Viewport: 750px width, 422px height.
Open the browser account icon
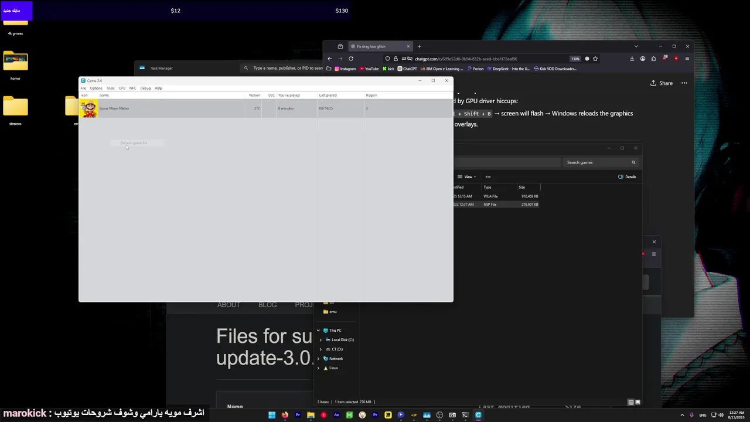(643, 59)
